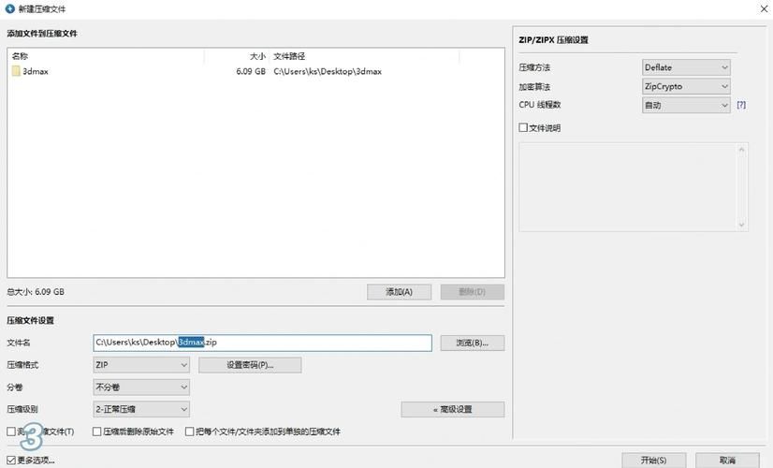
Task: Toggle the 测试压缩文件(T) checkbox
Action: (11, 431)
